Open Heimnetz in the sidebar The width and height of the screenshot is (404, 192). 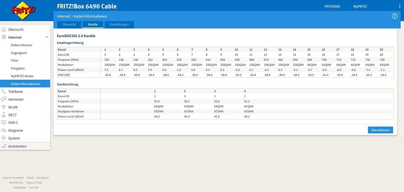[x=16, y=99]
